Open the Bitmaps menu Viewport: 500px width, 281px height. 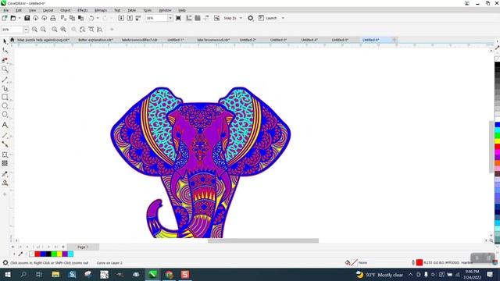pyautogui.click(x=101, y=10)
